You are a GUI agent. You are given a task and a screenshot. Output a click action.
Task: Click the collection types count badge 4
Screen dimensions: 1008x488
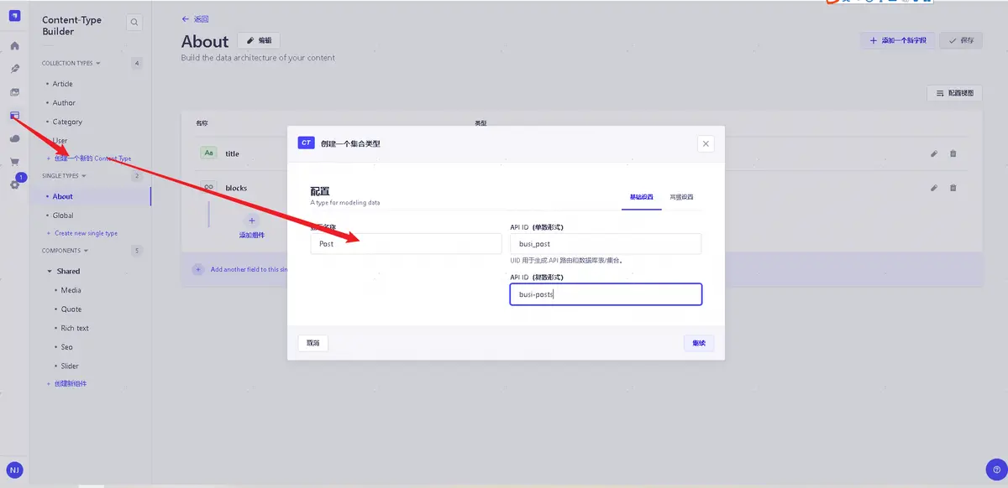point(137,64)
